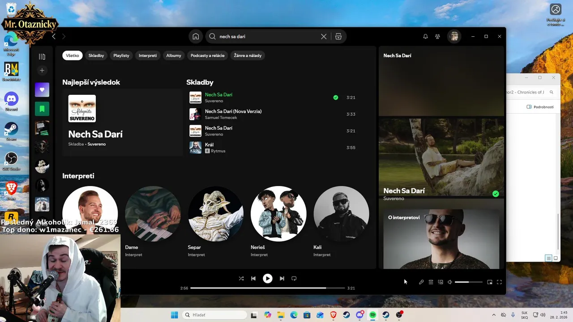Expand Your Library sidebar icon
This screenshot has width=573, height=322.
42,57
